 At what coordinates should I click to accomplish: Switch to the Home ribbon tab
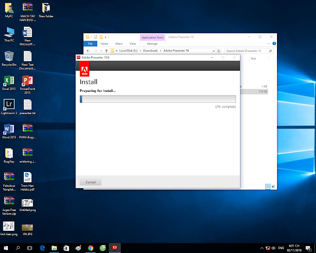(x=104, y=44)
